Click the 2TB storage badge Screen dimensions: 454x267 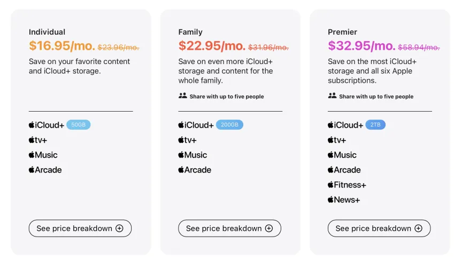point(375,125)
